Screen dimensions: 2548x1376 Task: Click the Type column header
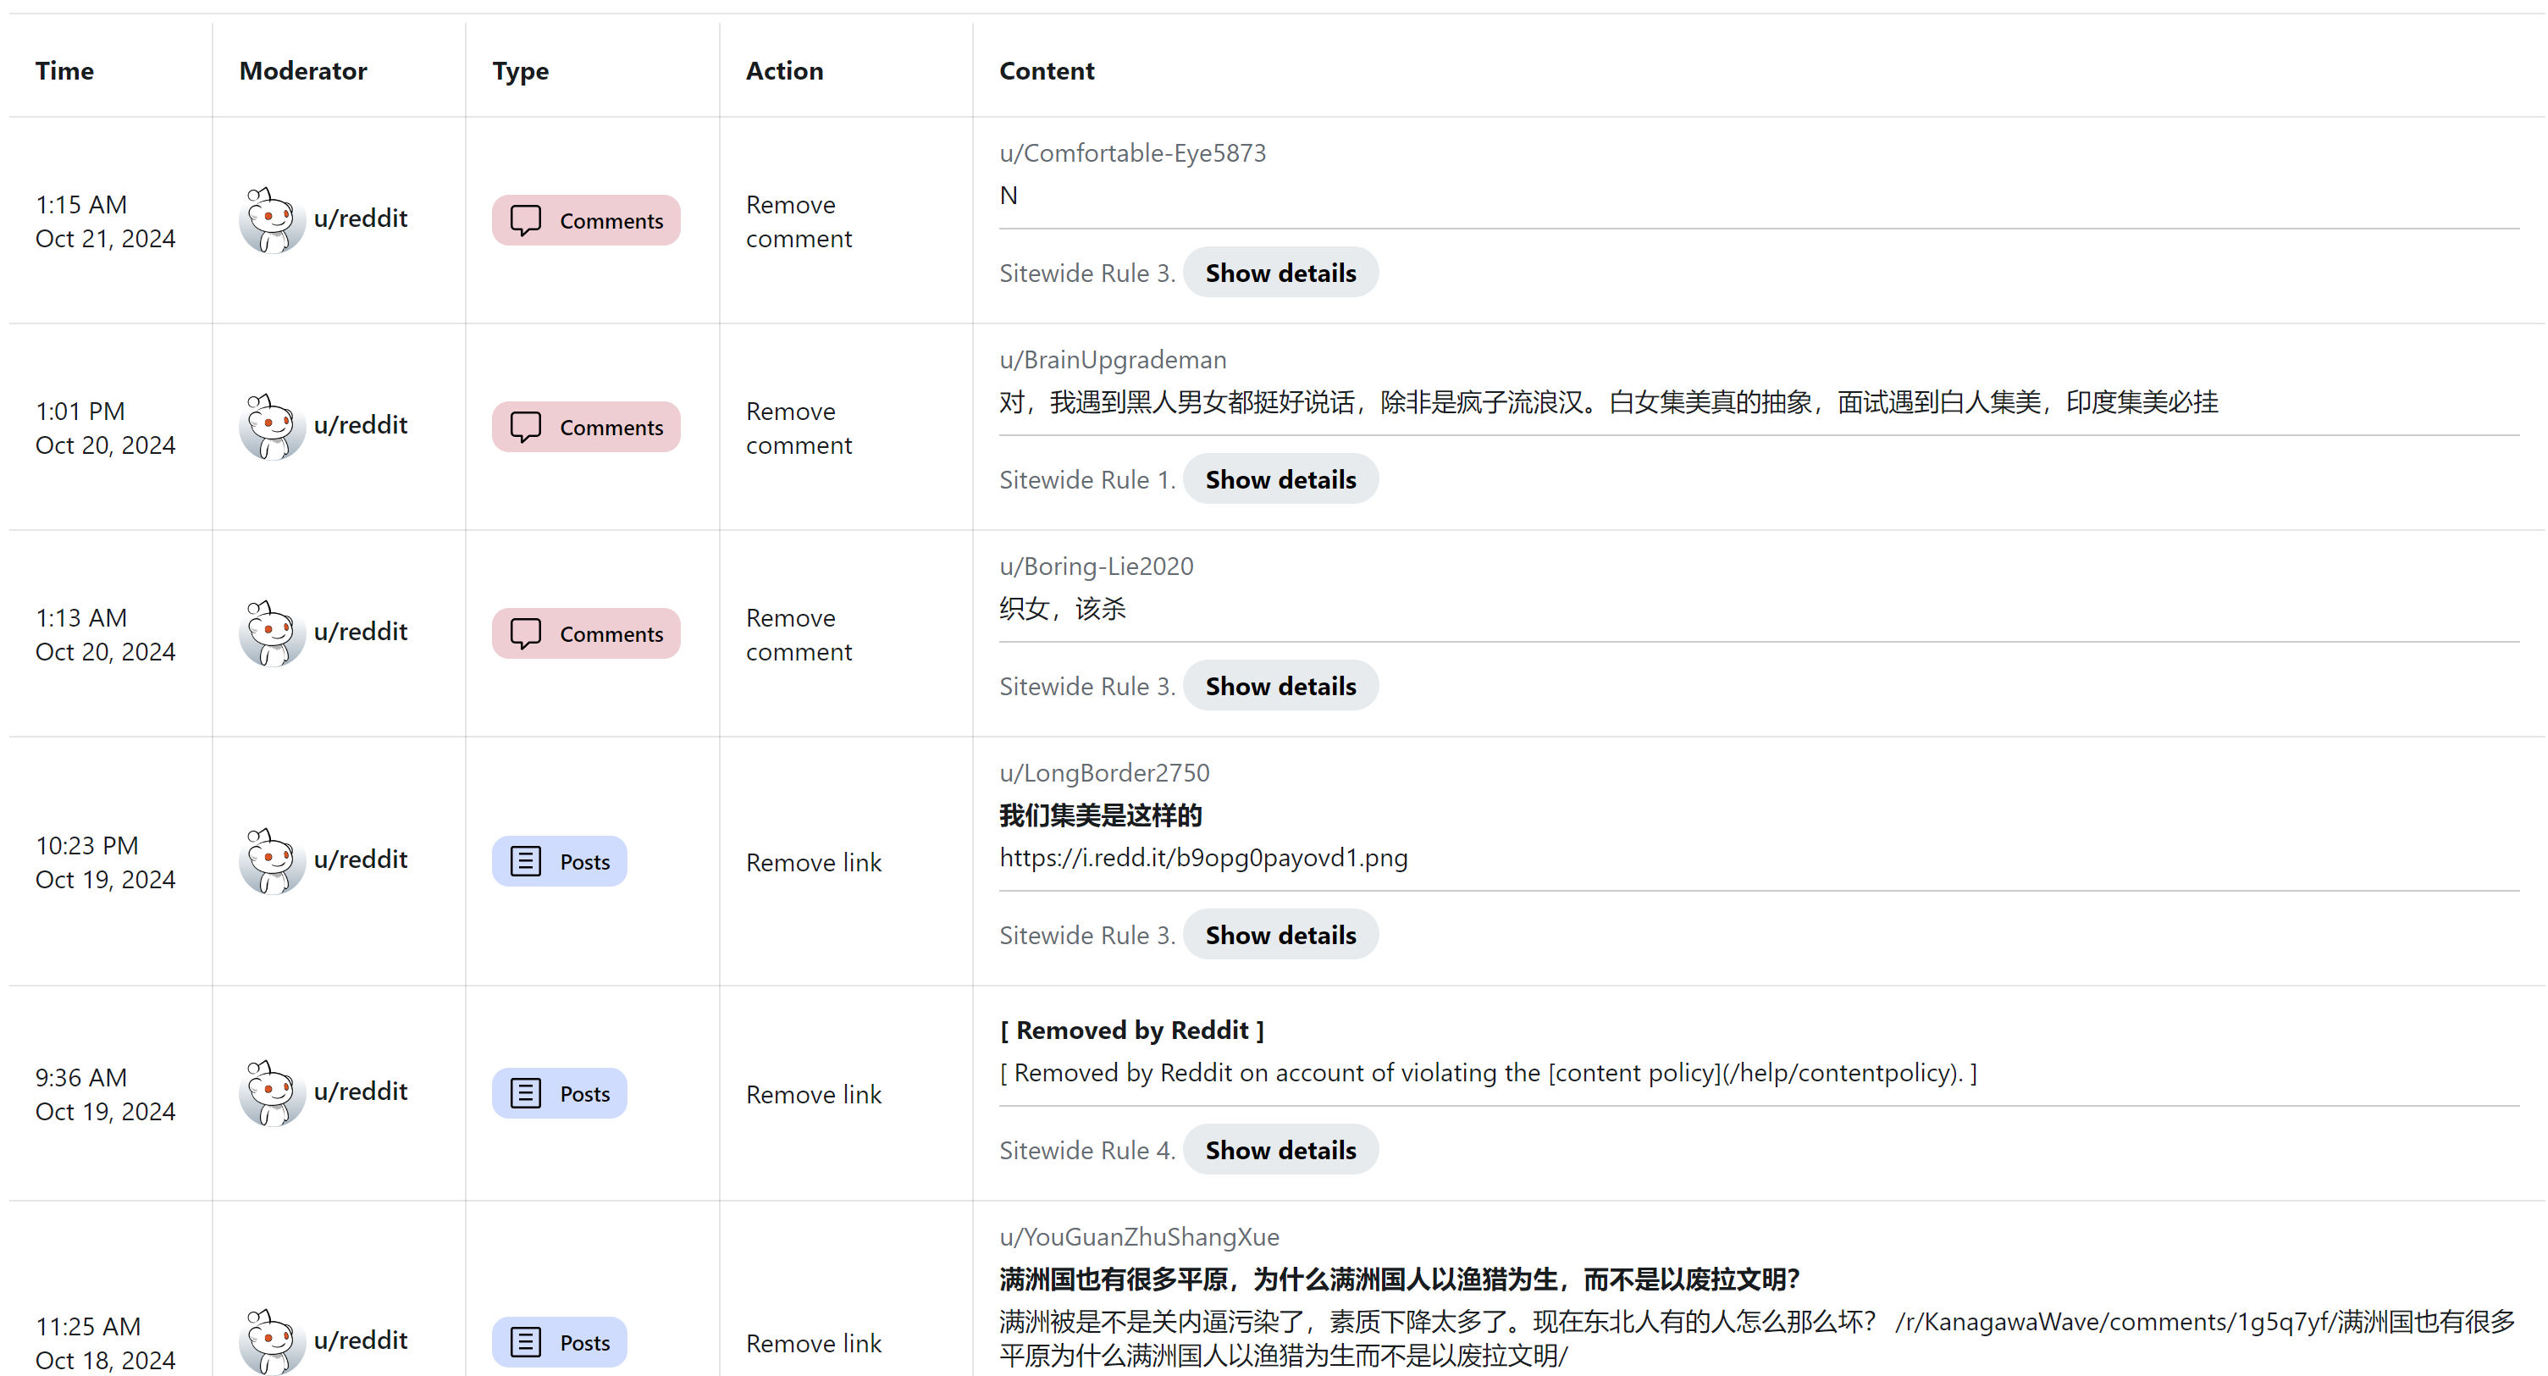click(x=520, y=71)
